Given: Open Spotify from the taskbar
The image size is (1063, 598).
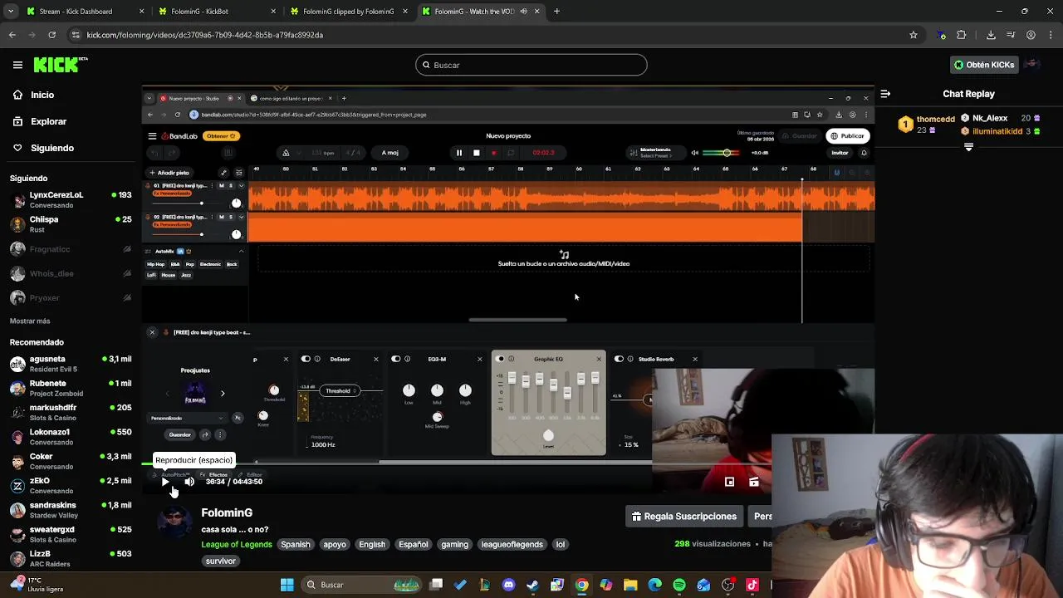Looking at the screenshot, I should pyautogui.click(x=679, y=585).
